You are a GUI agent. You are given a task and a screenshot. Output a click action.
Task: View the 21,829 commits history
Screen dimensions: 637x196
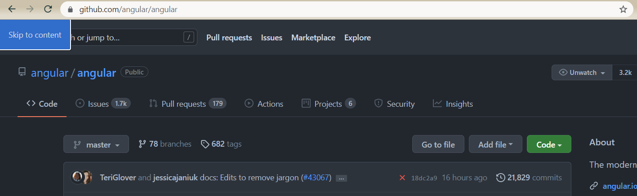[x=535, y=178]
